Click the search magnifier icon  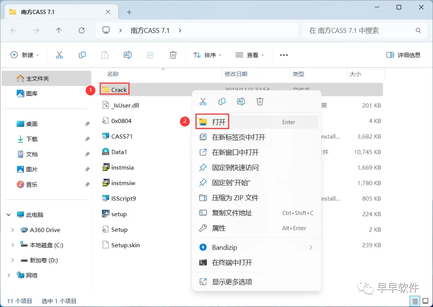[x=418, y=30]
